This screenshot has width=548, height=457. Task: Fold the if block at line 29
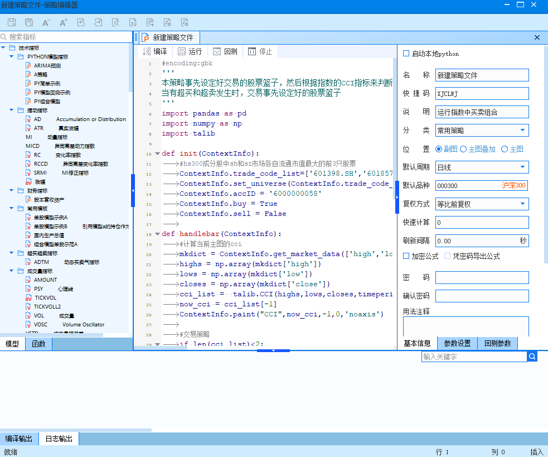click(157, 344)
